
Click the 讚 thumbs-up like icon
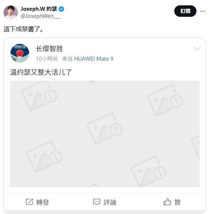coord(167,202)
